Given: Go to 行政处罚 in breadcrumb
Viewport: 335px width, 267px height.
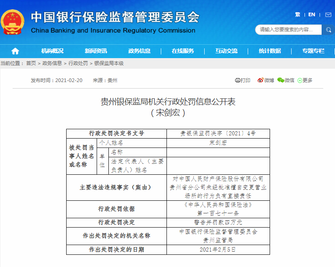Looking at the screenshot, I should pyautogui.click(x=78, y=63).
